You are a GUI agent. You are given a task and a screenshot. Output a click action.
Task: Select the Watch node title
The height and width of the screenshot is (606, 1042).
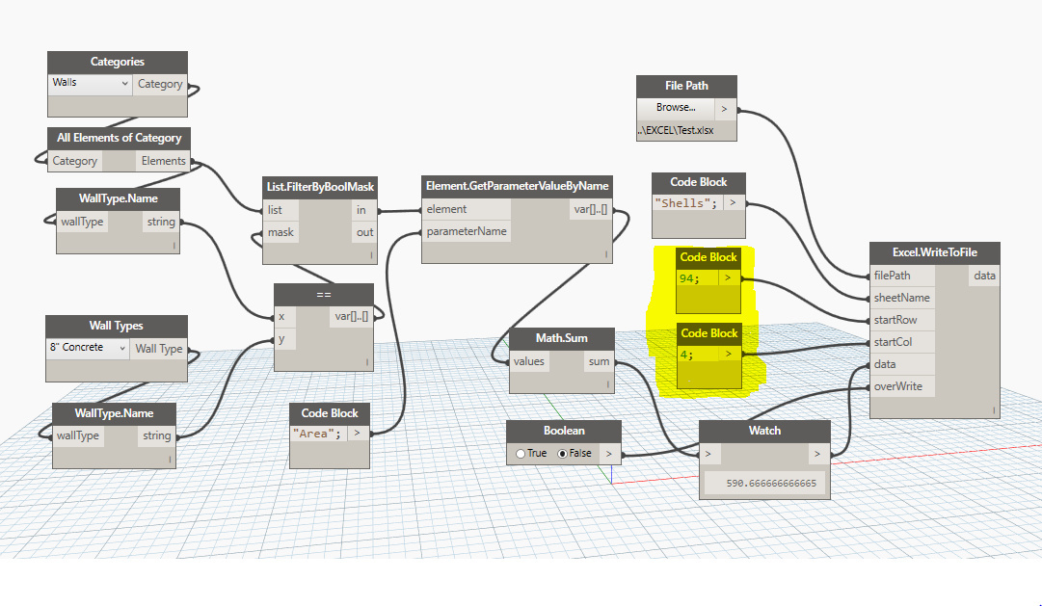[x=765, y=431]
